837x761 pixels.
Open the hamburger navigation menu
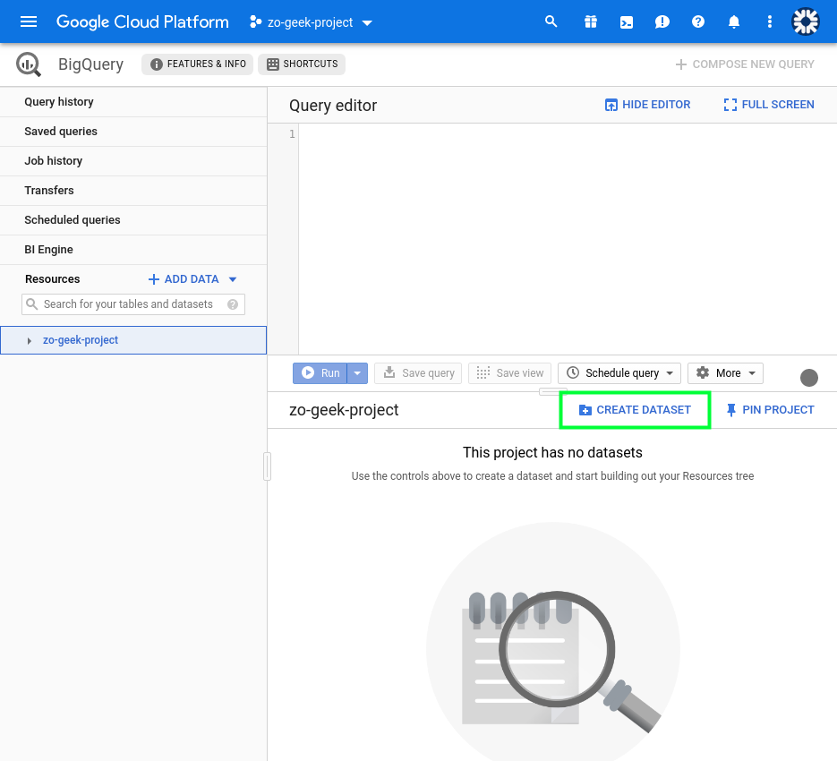pyautogui.click(x=29, y=21)
